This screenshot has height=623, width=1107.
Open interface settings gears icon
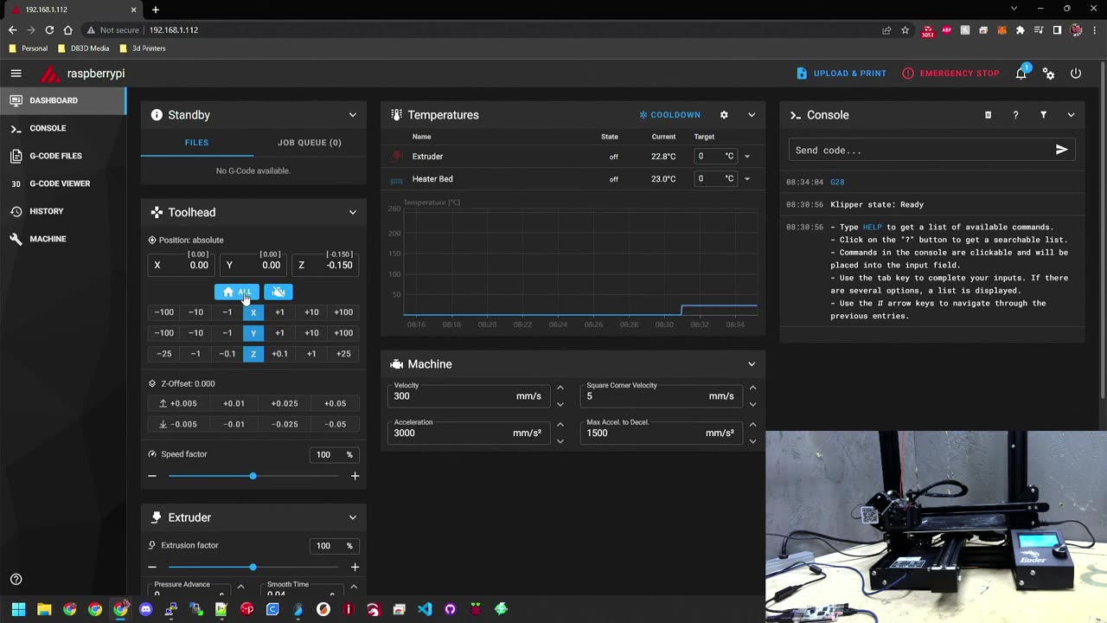(1048, 74)
